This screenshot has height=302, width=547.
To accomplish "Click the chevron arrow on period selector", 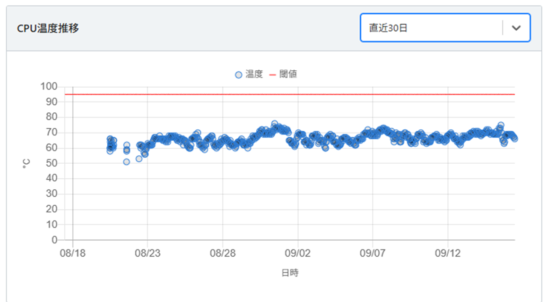I will [x=516, y=28].
